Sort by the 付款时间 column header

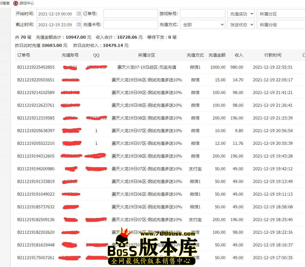click(x=273, y=55)
